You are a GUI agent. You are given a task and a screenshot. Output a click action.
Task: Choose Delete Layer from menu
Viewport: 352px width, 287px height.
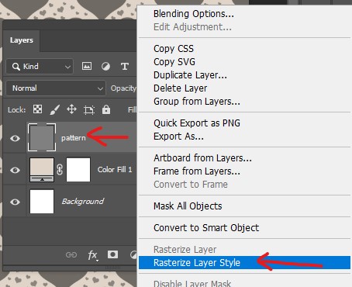coord(180,88)
